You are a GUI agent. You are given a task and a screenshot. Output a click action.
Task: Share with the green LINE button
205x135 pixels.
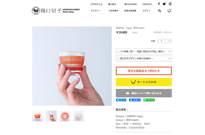[x=149, y=100]
